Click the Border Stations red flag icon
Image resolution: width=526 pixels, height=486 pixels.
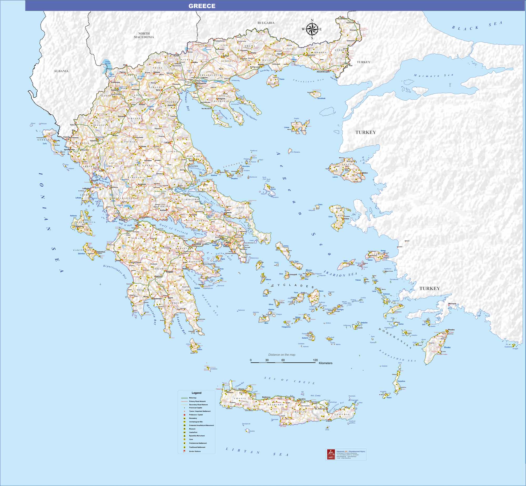tap(184, 451)
